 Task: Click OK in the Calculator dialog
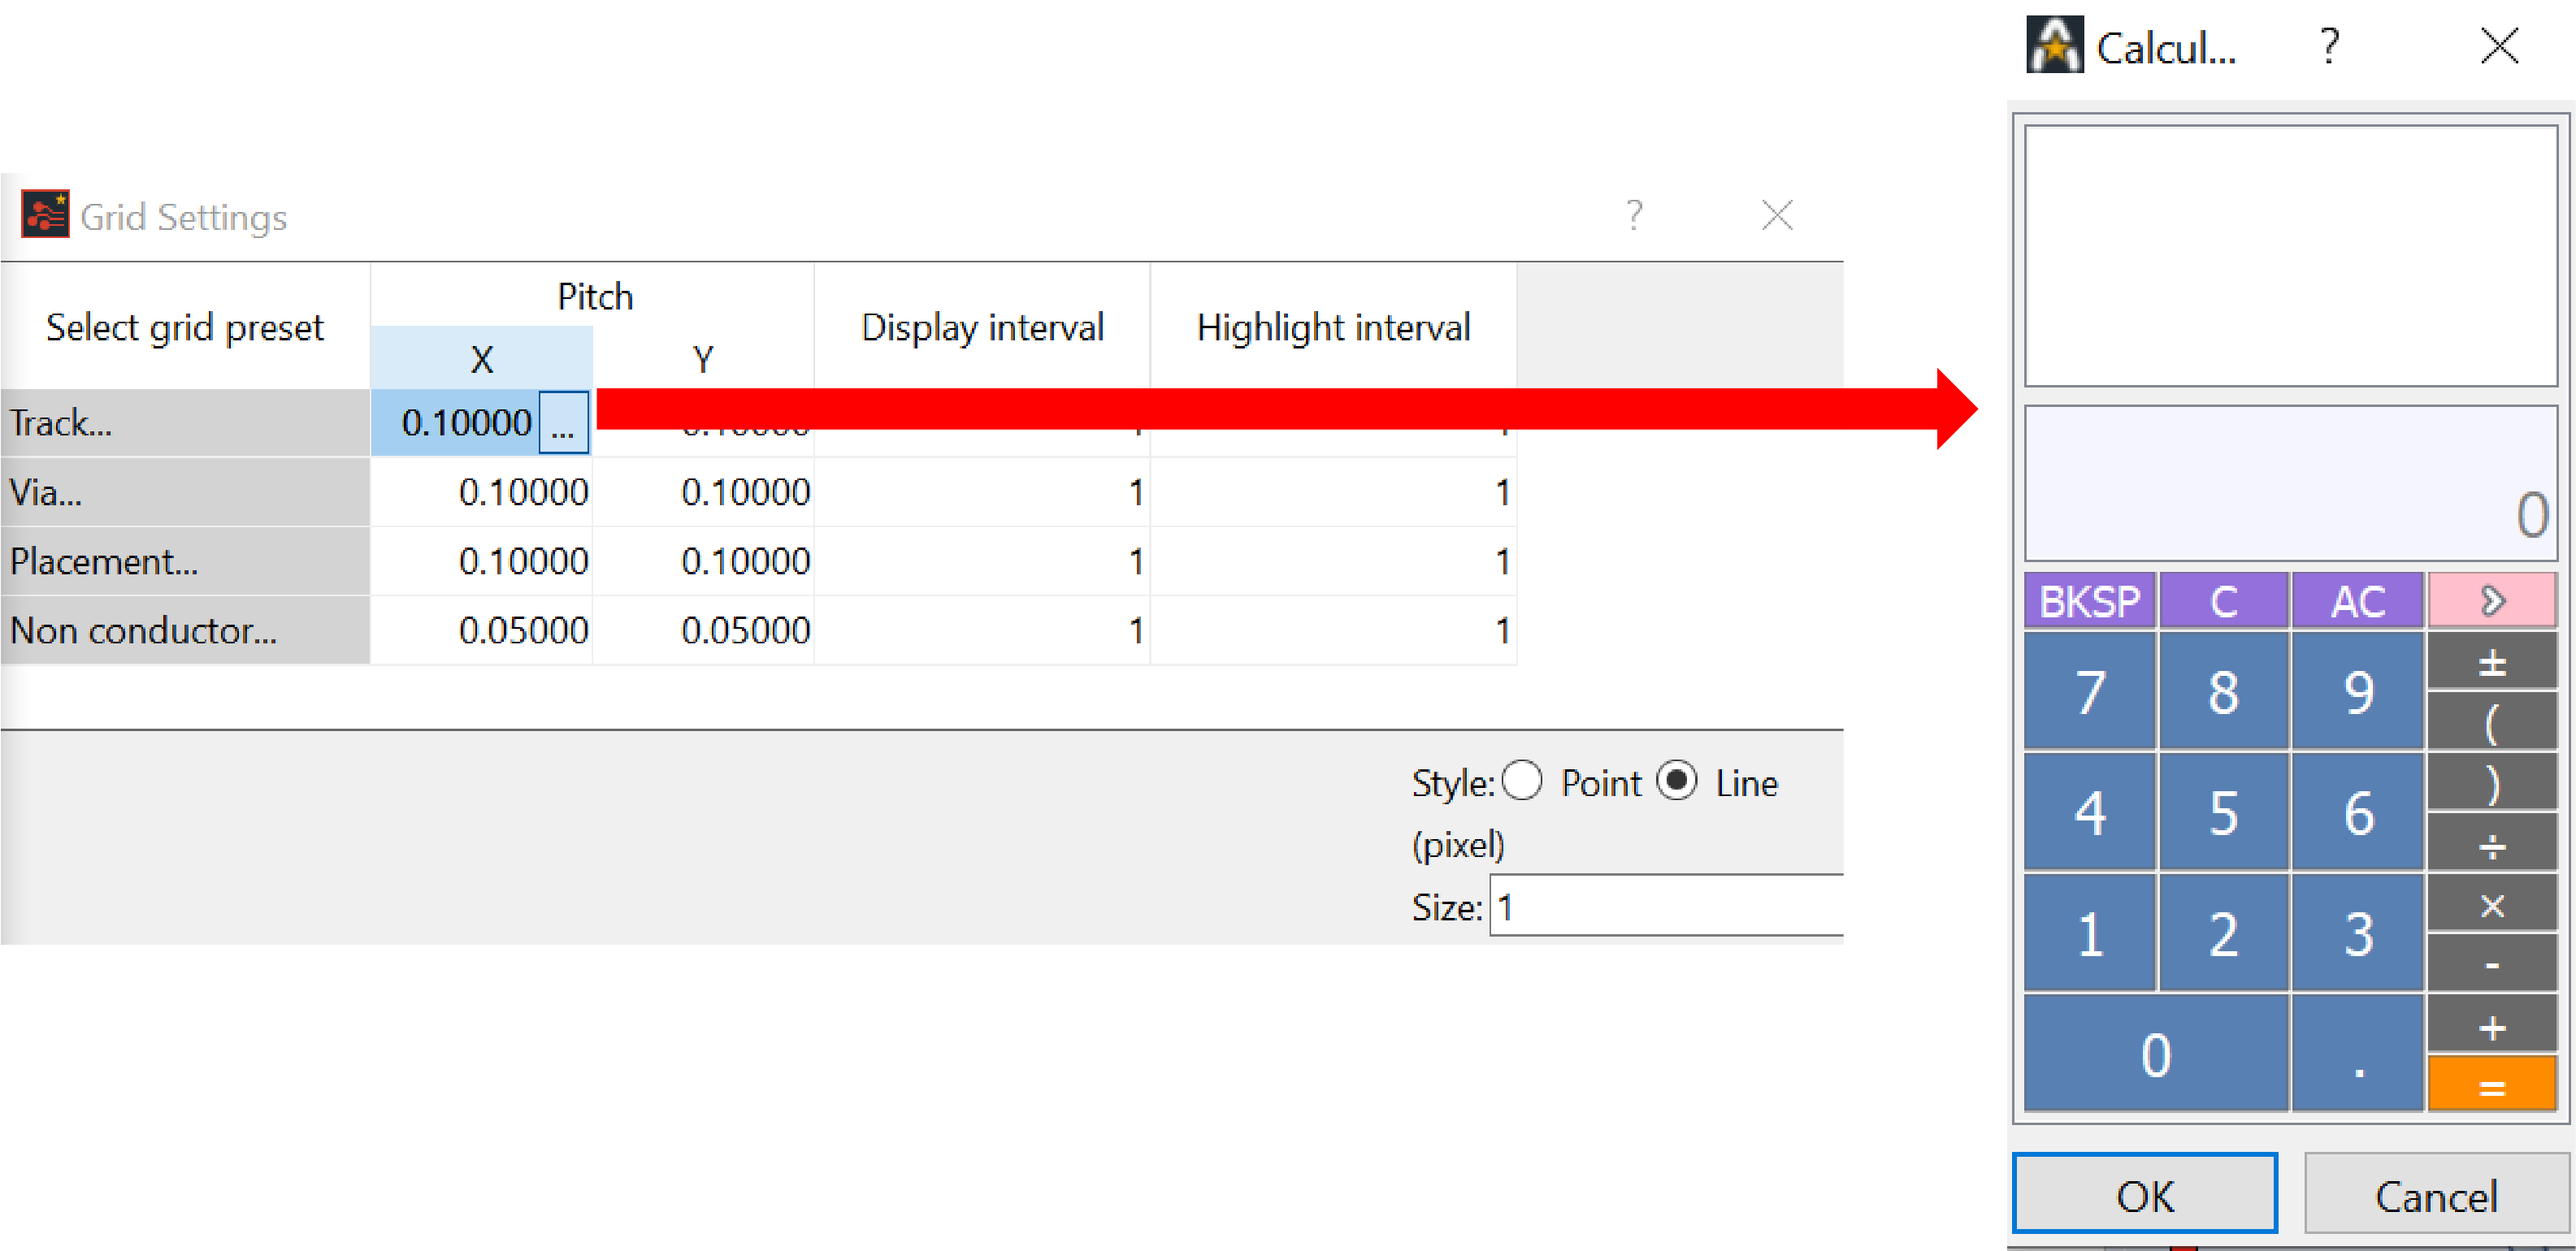(x=2145, y=1194)
